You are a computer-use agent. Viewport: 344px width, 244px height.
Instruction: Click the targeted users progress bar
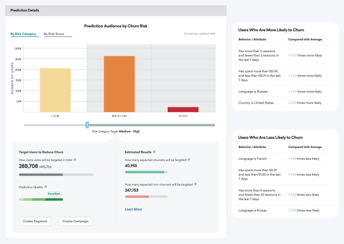[56, 175]
